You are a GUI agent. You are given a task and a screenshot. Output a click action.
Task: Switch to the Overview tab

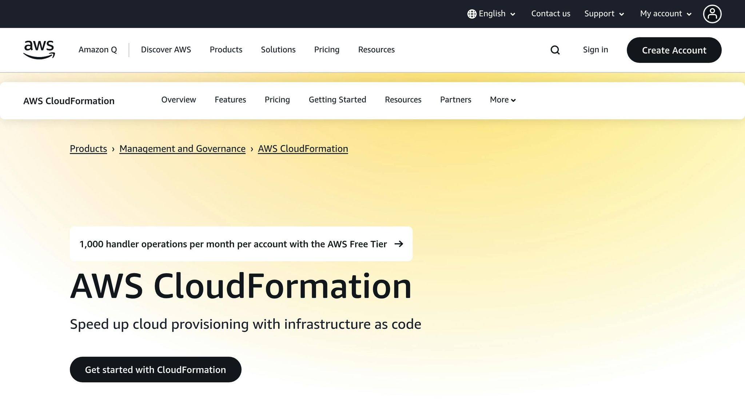click(178, 100)
